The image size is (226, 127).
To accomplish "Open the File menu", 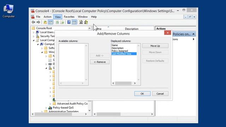I will [38, 17].
